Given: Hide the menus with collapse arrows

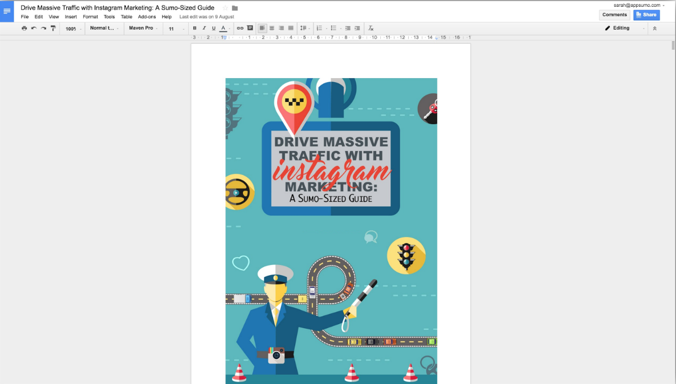Looking at the screenshot, I should point(654,28).
